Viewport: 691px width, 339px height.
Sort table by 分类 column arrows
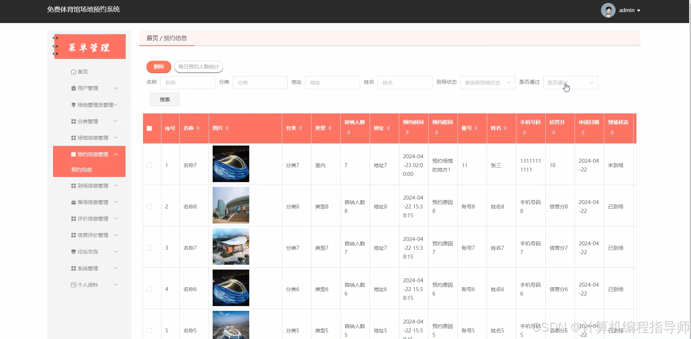(x=300, y=128)
